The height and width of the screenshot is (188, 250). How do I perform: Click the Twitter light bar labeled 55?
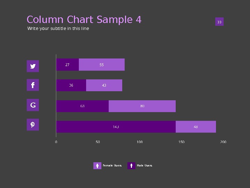(x=102, y=65)
